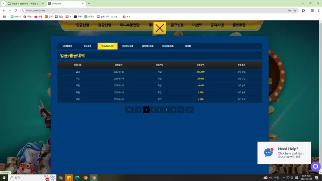Go to page 4 in pagination

click(x=166, y=109)
